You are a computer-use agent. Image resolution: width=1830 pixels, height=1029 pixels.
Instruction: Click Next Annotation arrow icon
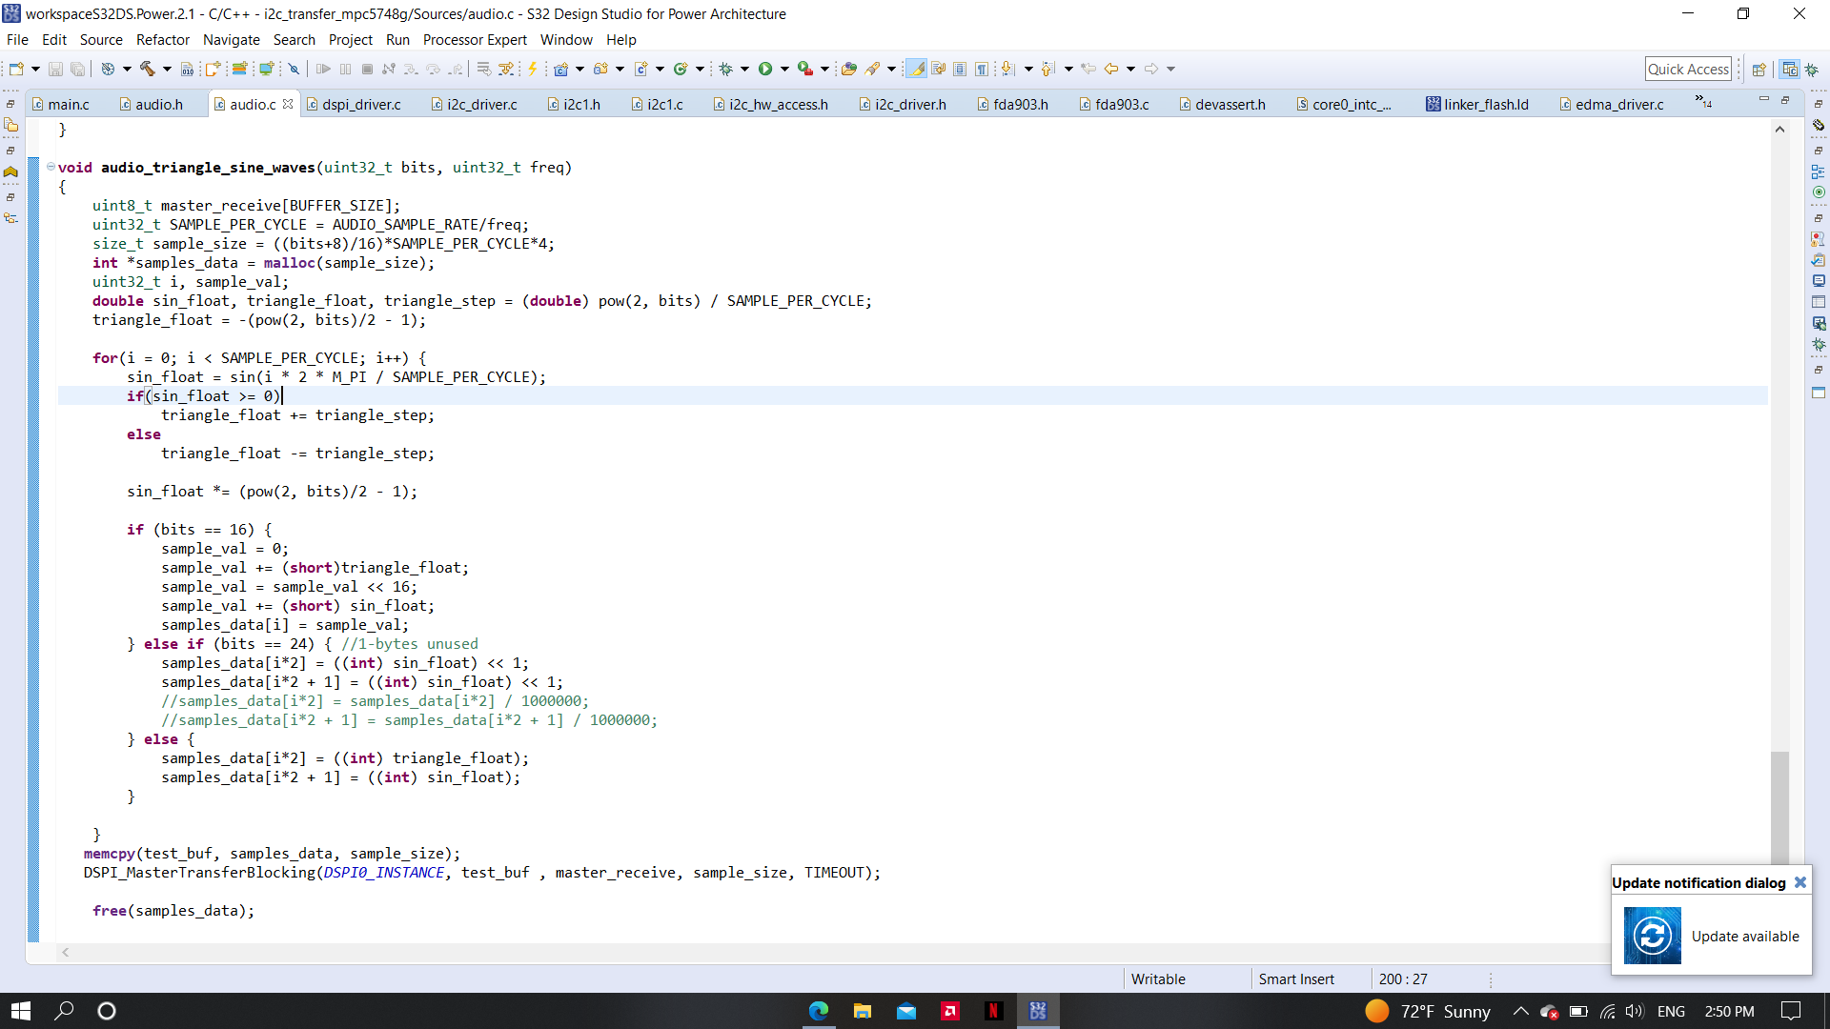(1008, 69)
